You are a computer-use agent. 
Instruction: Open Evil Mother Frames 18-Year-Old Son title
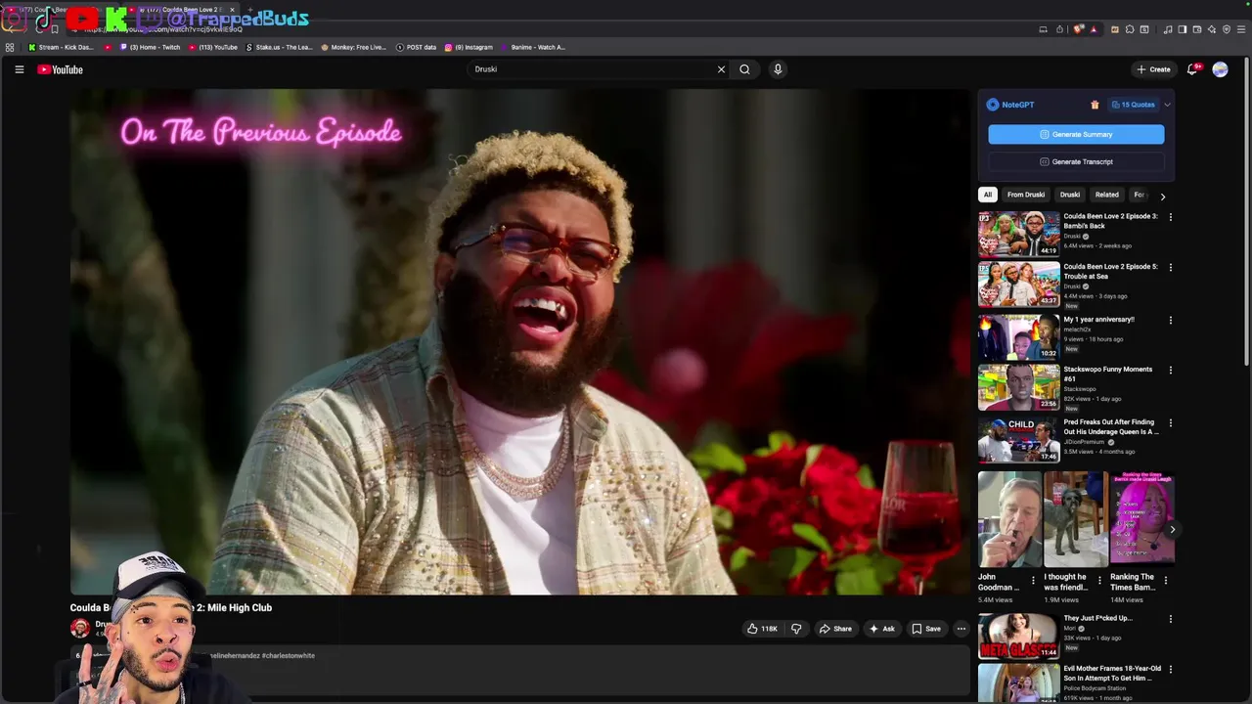[x=1112, y=673]
